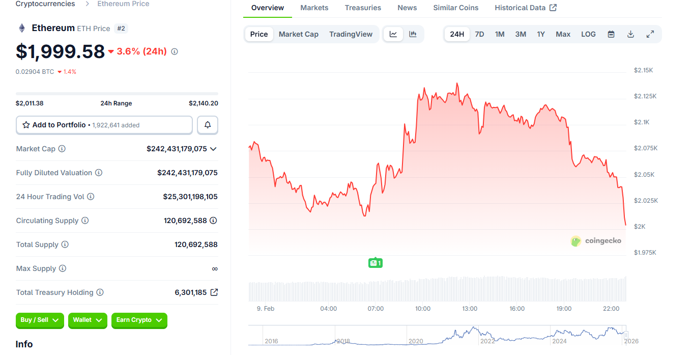This screenshot has height=355, width=692.
Task: Switch to candlestick chart view icon
Action: point(413,34)
